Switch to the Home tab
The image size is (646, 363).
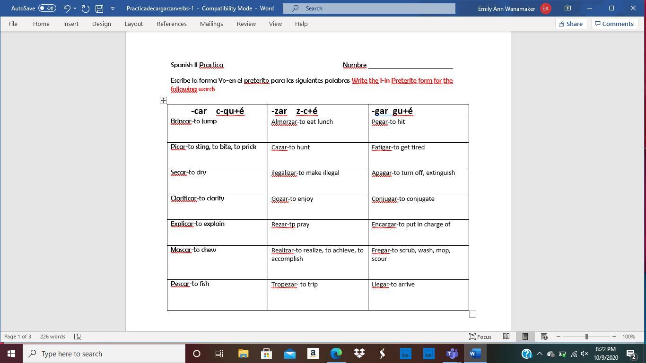(41, 24)
